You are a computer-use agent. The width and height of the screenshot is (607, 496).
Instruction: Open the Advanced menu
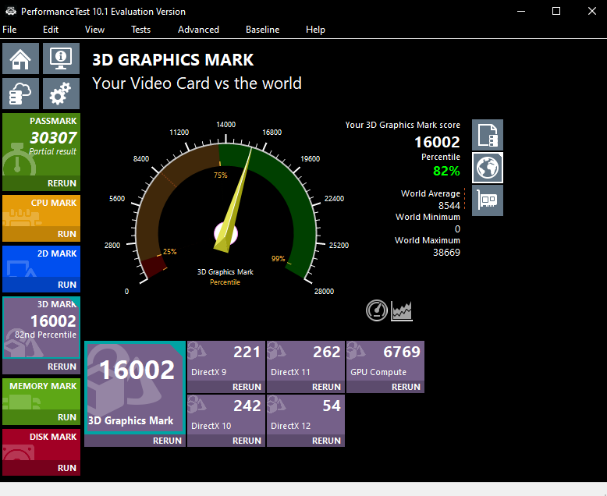198,30
